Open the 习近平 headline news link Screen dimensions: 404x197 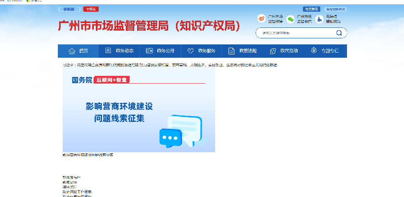coord(170,65)
